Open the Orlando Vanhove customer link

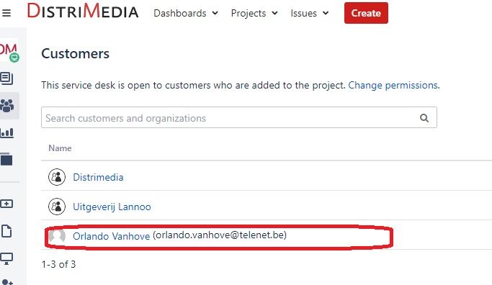point(111,236)
